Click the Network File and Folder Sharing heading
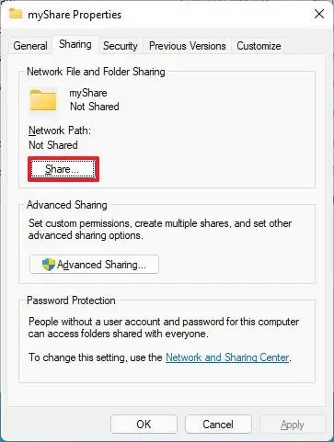Screen dimensions: 334x442 [96, 72]
